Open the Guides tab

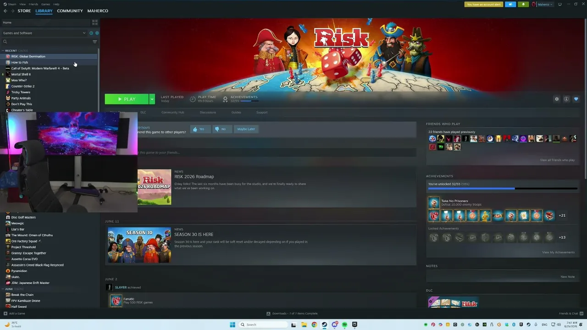(x=236, y=112)
